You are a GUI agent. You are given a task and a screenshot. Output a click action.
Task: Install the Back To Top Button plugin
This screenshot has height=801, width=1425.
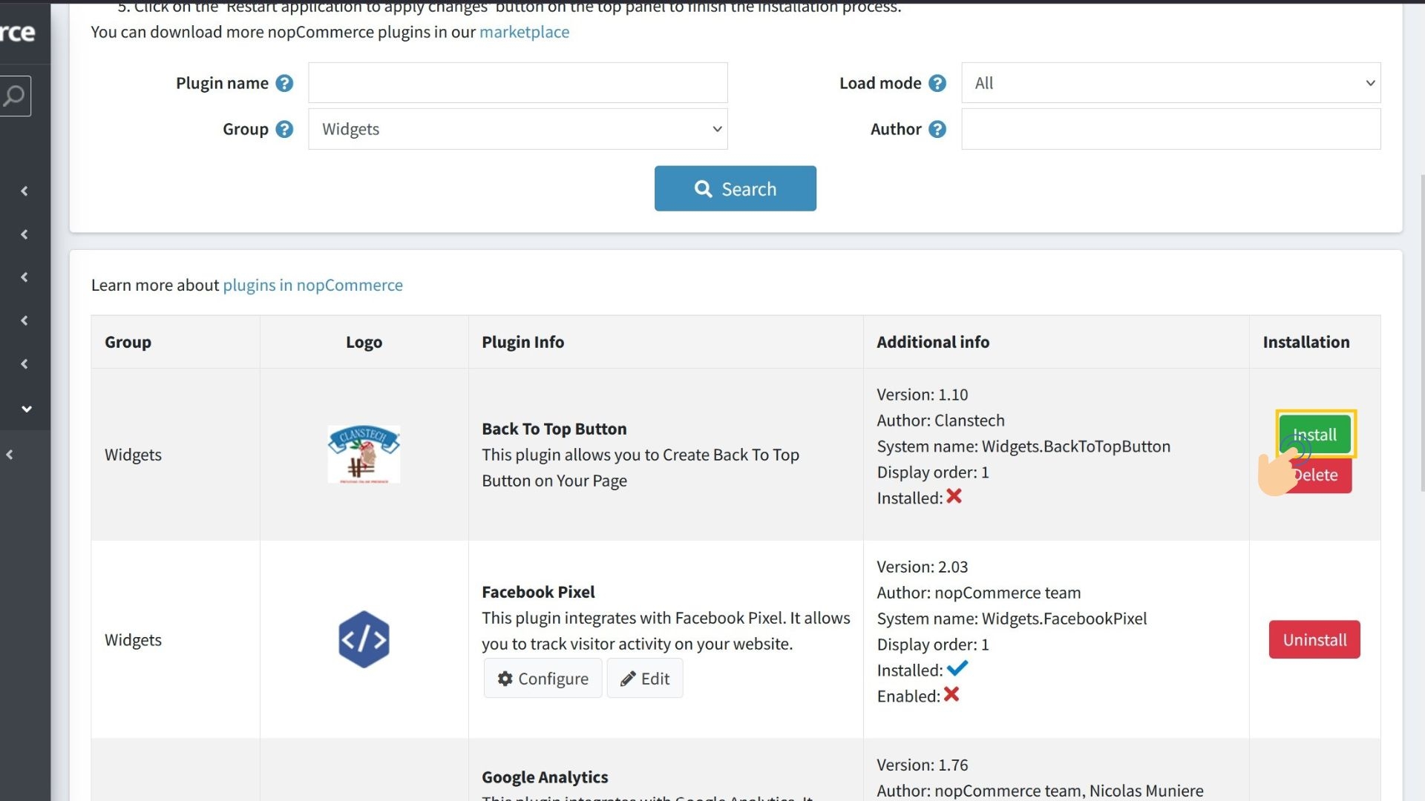(x=1316, y=434)
